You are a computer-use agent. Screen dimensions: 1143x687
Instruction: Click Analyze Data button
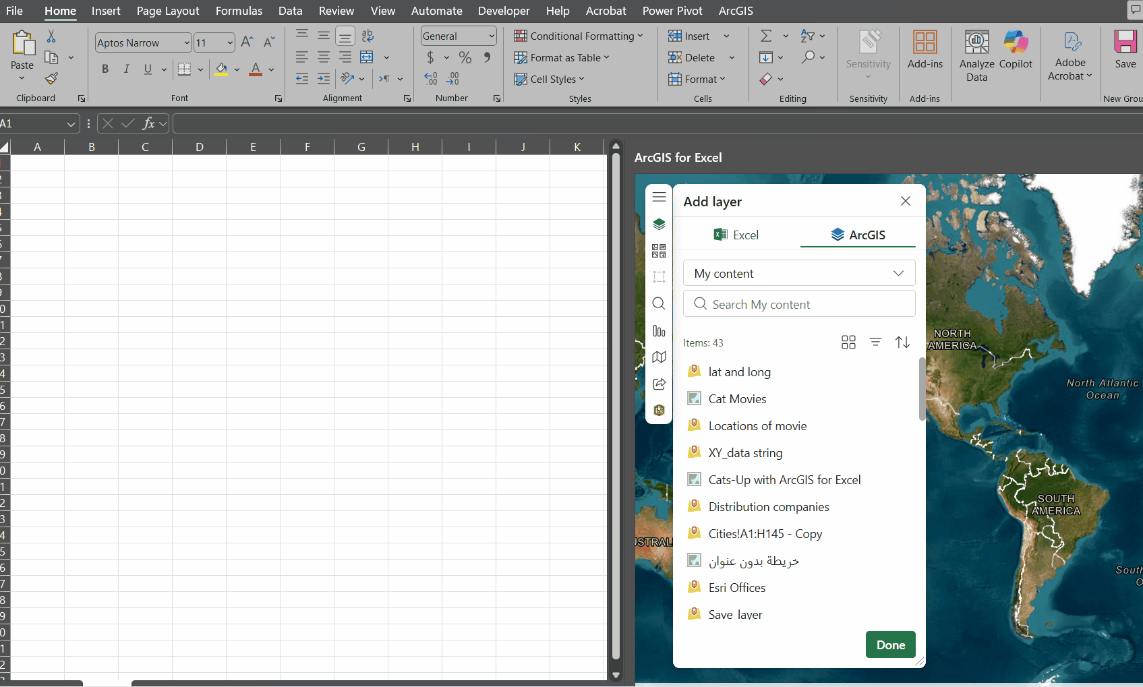pyautogui.click(x=977, y=56)
